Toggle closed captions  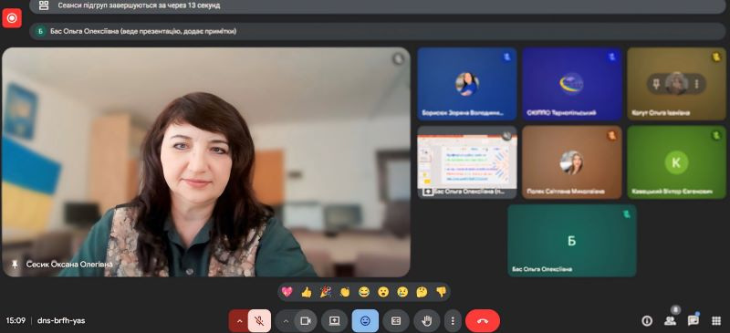tap(396, 321)
